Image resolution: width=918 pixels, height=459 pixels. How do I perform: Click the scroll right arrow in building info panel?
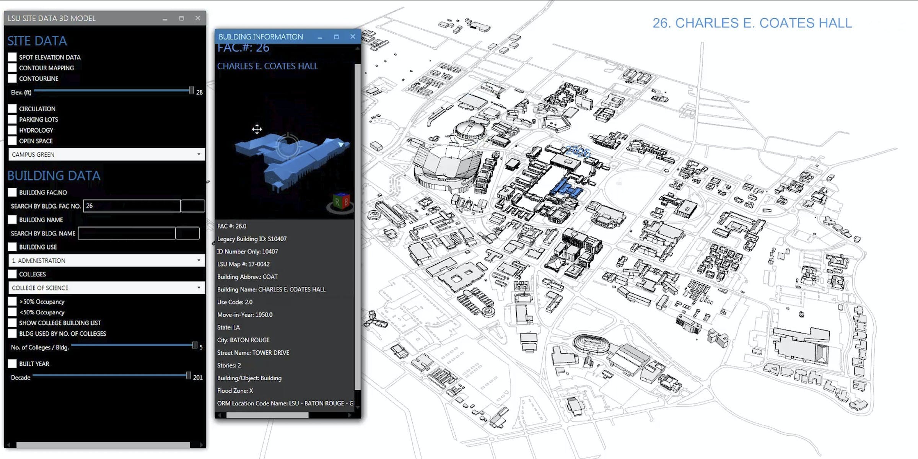click(350, 415)
